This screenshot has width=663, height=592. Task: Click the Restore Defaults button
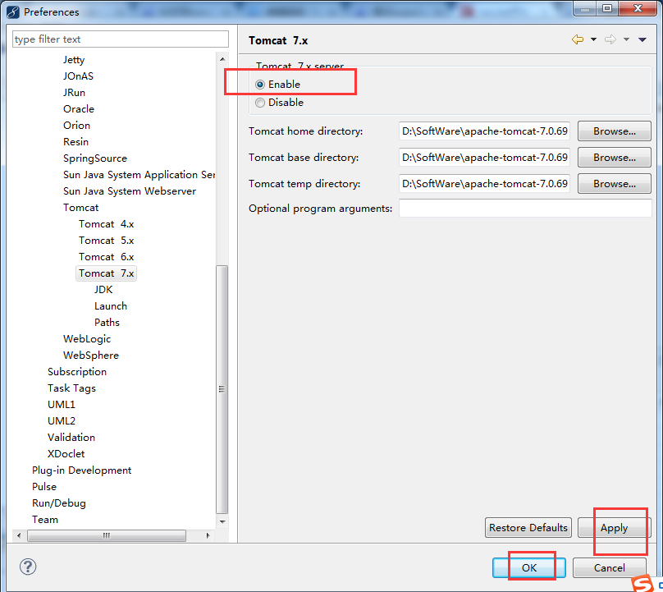click(x=528, y=528)
